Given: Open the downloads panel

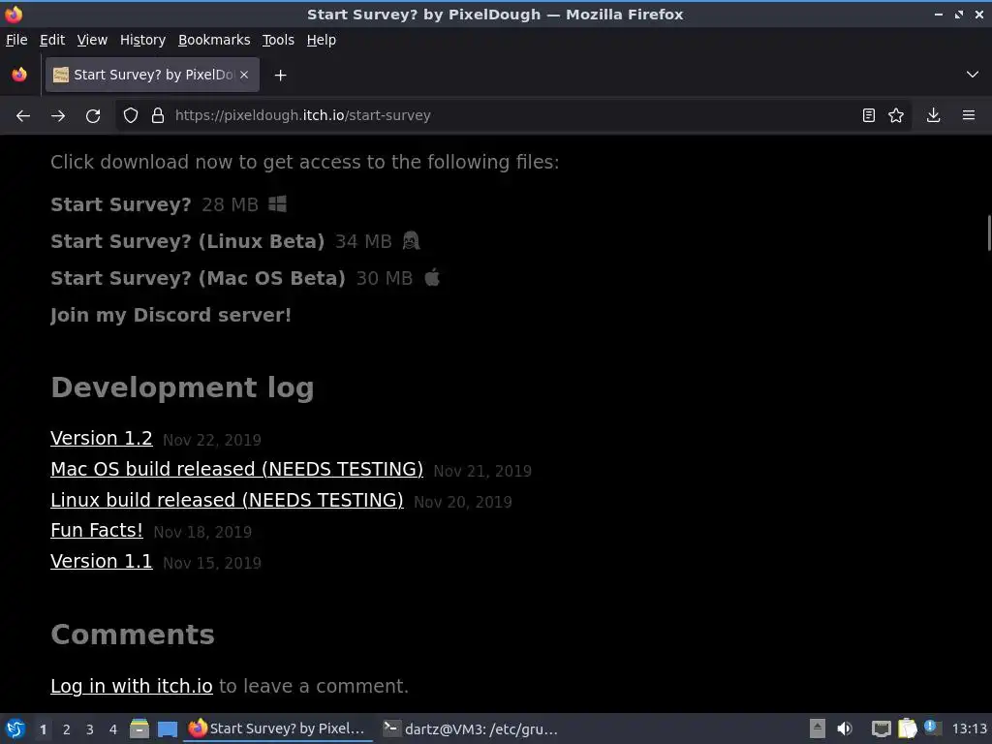Looking at the screenshot, I should pos(933,116).
